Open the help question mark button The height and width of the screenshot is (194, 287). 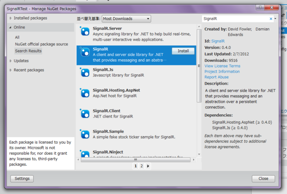point(260,7)
